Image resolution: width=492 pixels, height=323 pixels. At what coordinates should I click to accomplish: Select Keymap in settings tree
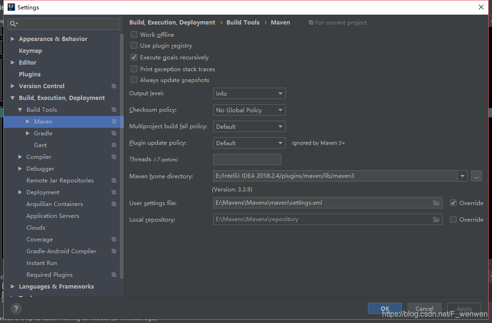point(30,51)
